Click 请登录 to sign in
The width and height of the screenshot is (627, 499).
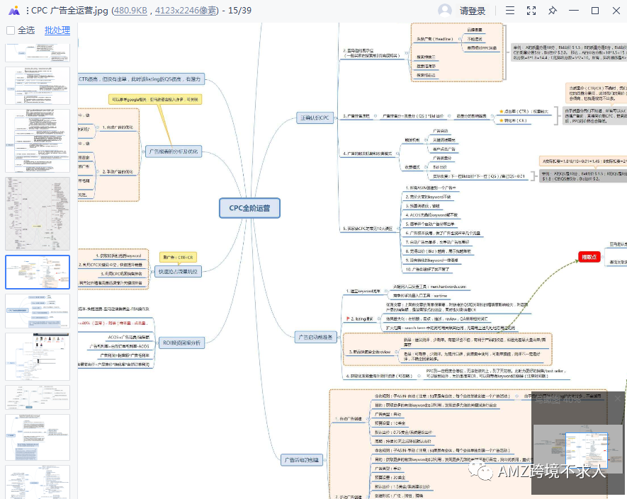click(x=473, y=11)
